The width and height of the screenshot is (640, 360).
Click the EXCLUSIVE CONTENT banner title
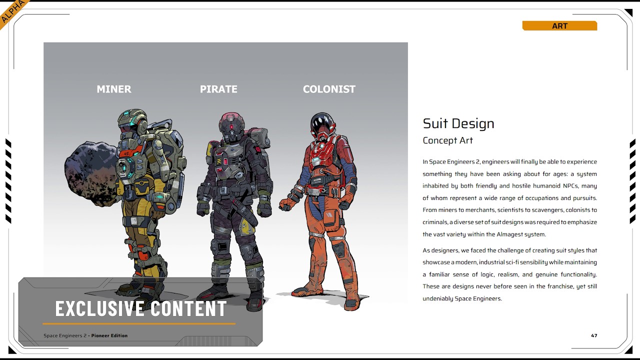click(141, 308)
